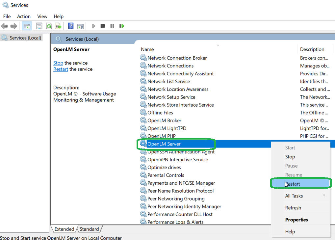Click the Pause Service toolbar icon
The height and width of the screenshot is (240, 335).
[112, 26]
